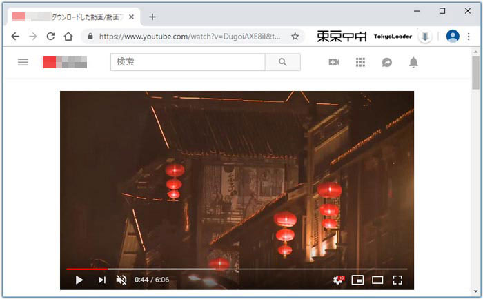This screenshot has width=483, height=299.
Task: Open the messages share icon
Action: pyautogui.click(x=386, y=62)
